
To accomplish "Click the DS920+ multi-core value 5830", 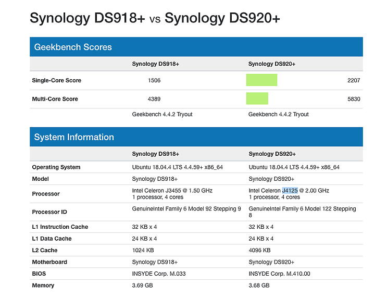I will coord(354,99).
